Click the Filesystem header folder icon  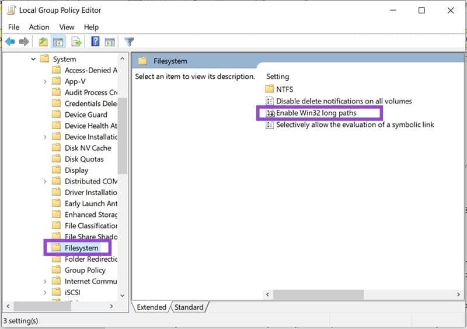pos(142,61)
